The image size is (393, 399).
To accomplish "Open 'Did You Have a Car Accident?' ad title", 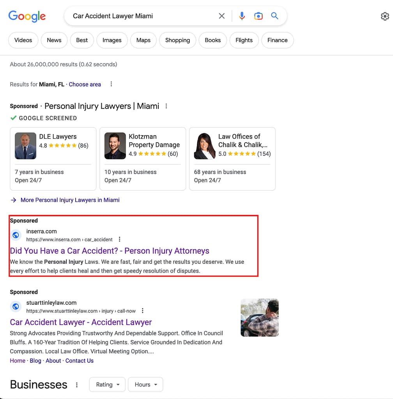I will click(110, 251).
